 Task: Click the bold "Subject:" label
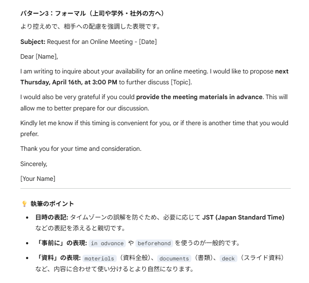[x=33, y=42]
